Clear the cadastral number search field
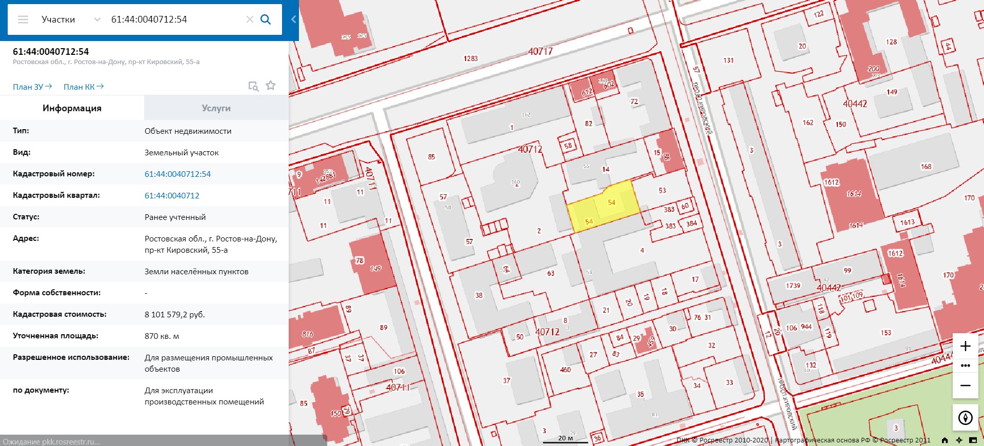 tap(250, 19)
